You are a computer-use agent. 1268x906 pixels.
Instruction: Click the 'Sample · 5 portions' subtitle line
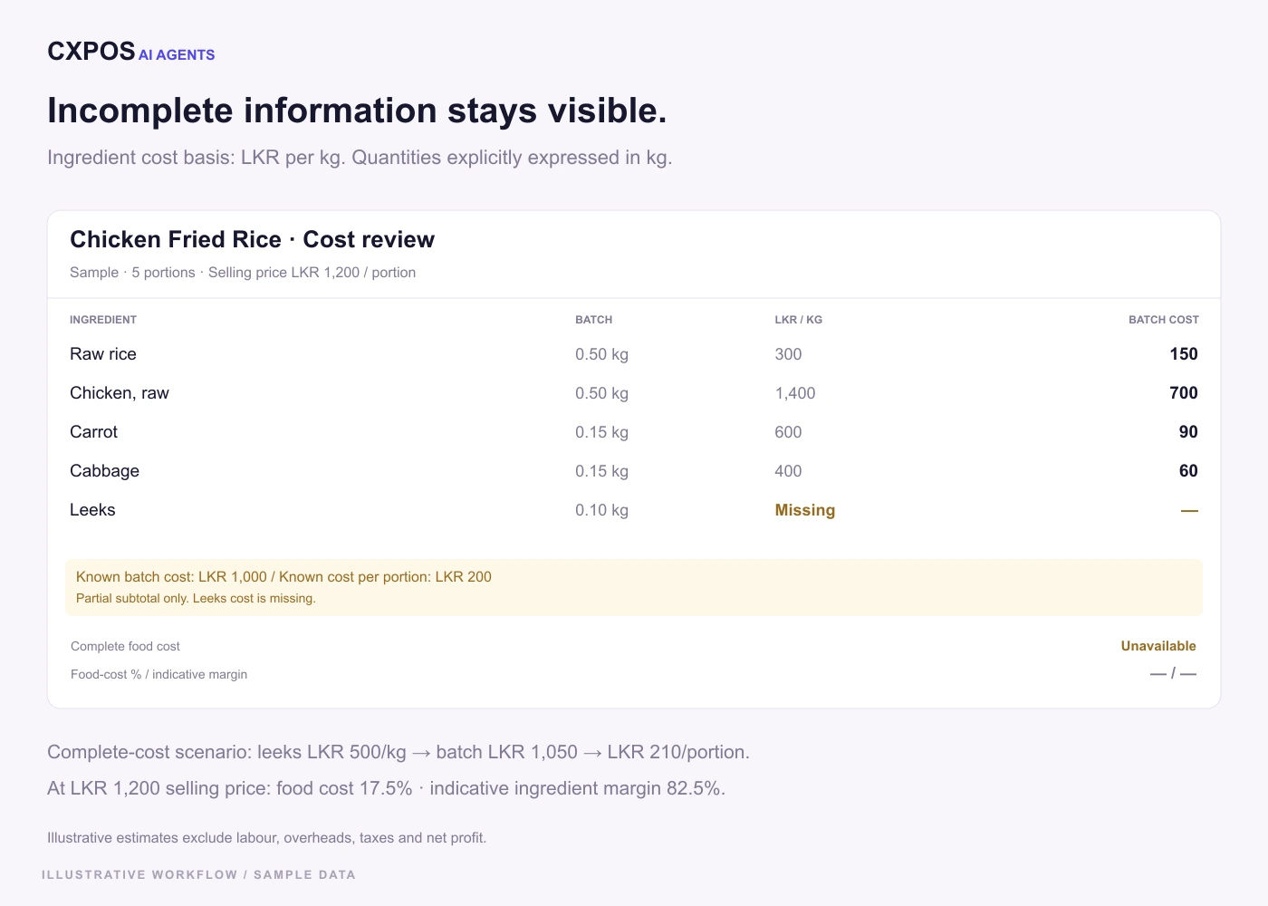pos(243,273)
